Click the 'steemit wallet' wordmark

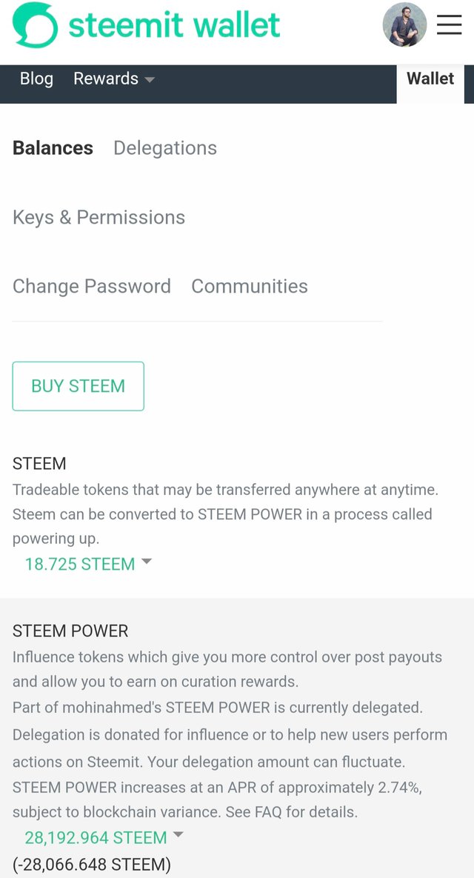[174, 25]
